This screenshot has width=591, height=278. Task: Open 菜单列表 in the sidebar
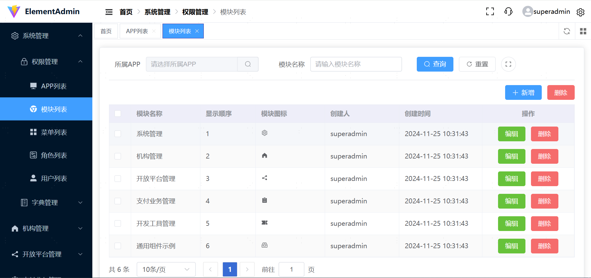pyautogui.click(x=46, y=132)
